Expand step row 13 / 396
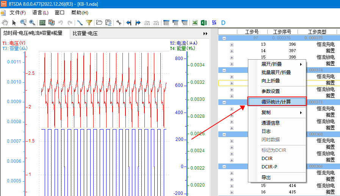Image resolution: width=340 pixels, height=196 pixels. tap(232, 45)
